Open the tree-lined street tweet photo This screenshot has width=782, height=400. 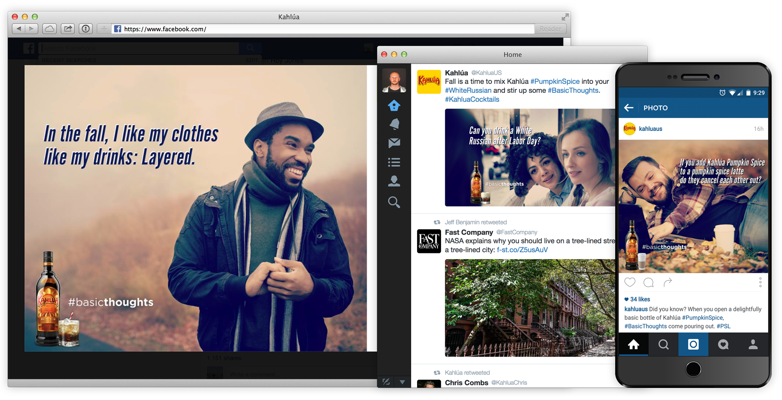[530, 308]
